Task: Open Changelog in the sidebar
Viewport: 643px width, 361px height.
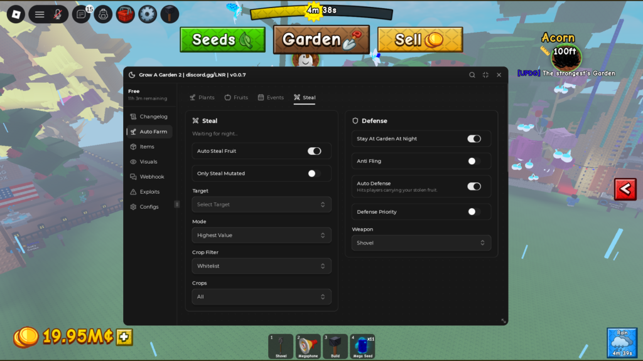Action: 149,117
